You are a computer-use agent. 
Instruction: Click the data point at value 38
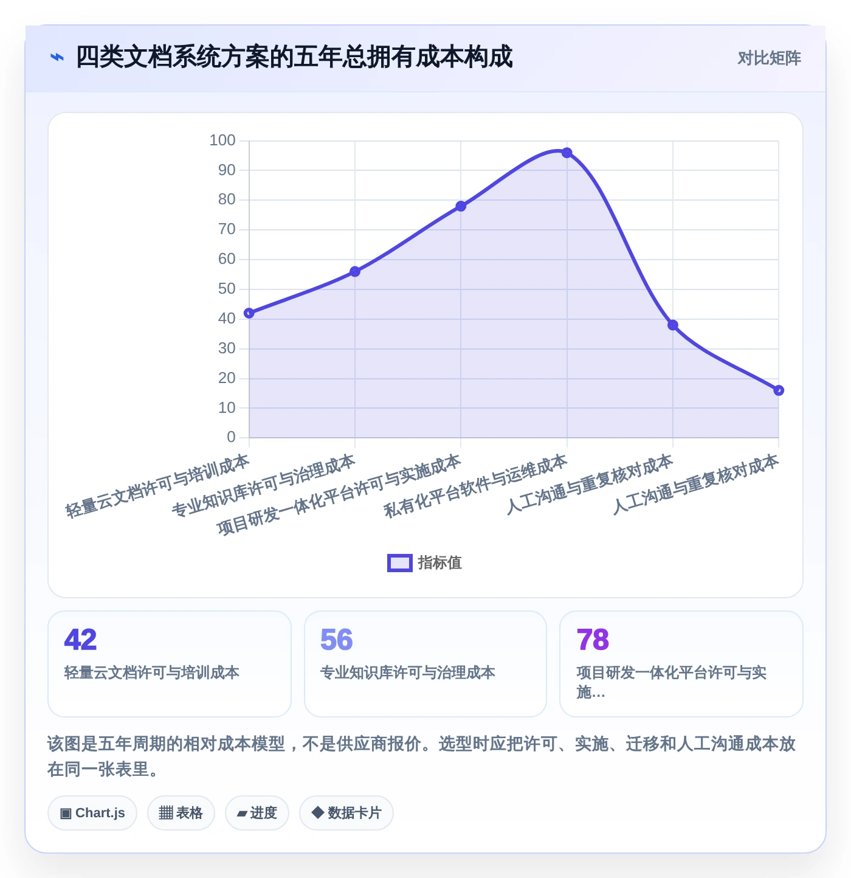coord(673,325)
